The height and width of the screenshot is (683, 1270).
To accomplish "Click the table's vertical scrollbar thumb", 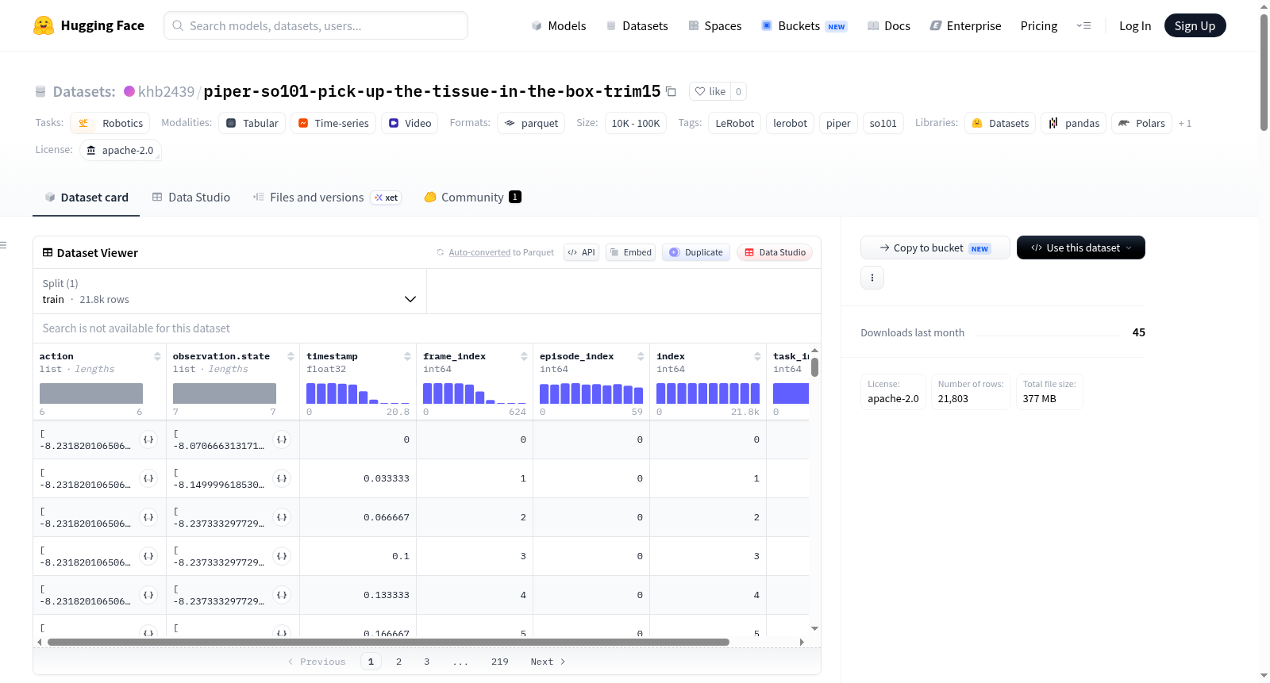I will pos(814,367).
